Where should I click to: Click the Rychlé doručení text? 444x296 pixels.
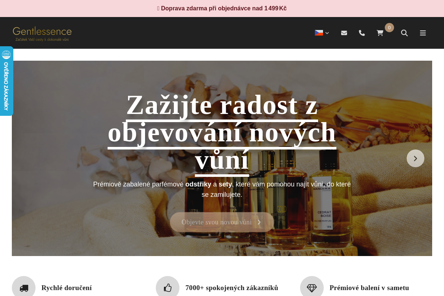click(67, 288)
